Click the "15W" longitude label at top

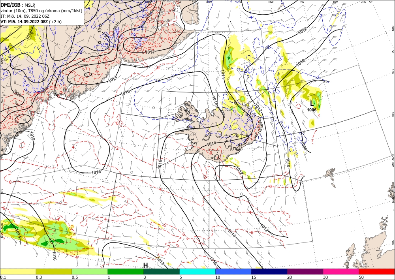(x=239, y=2)
